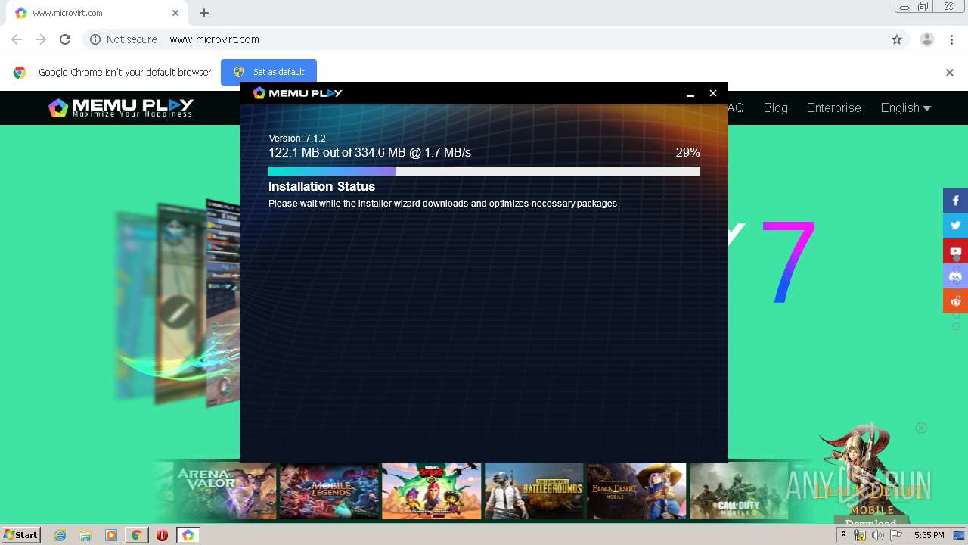
Task: Open Arena of Valor game thumbnail
Action: coord(226,490)
